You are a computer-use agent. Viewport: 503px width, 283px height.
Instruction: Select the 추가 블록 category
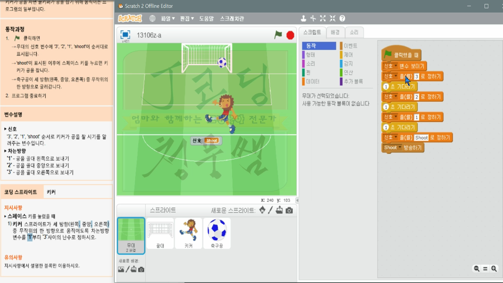click(x=356, y=81)
